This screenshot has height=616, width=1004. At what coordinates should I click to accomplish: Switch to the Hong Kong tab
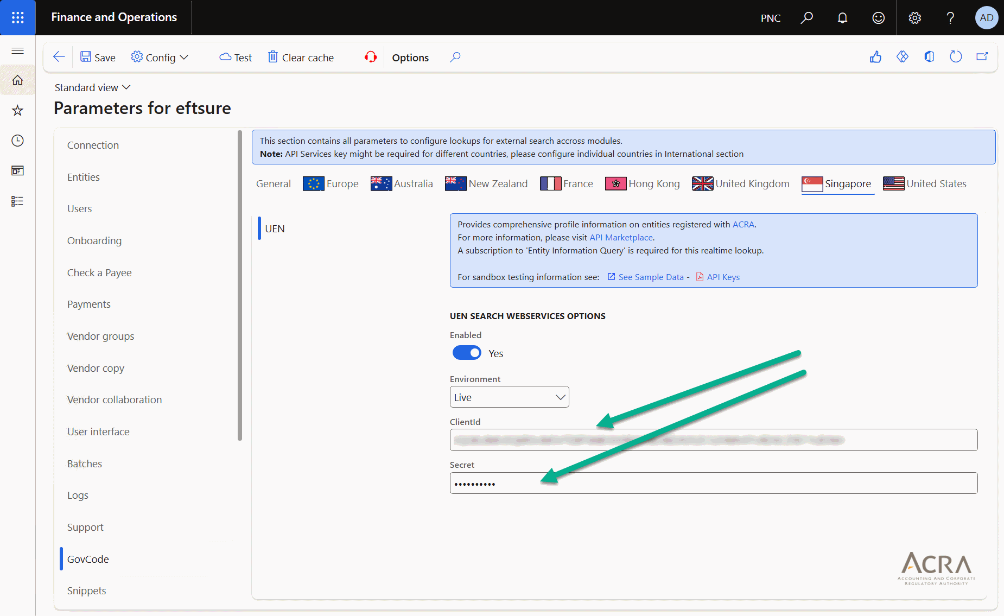[x=643, y=184]
